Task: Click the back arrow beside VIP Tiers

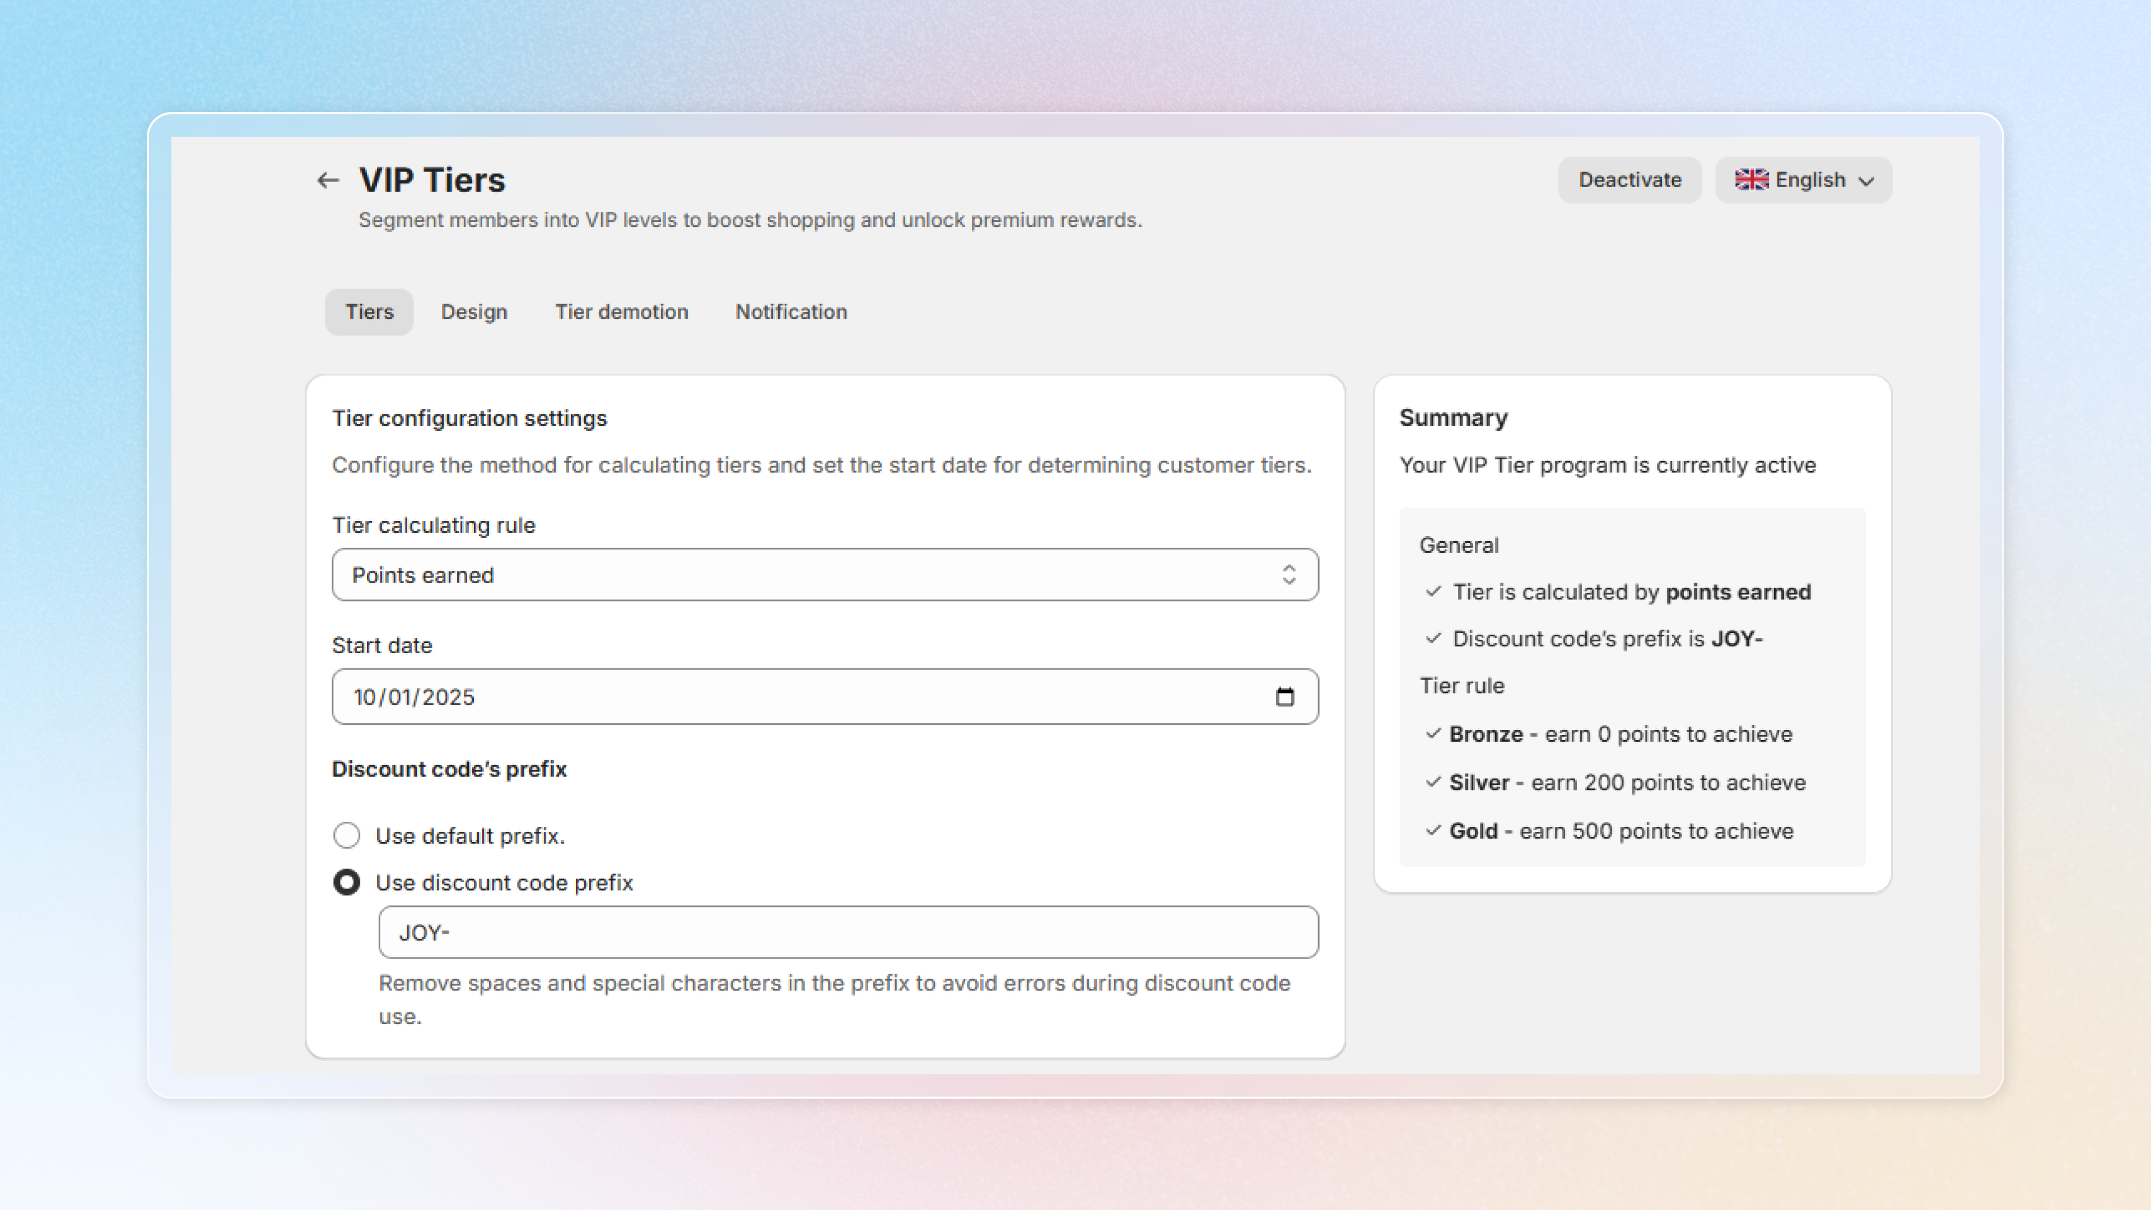Action: (327, 179)
